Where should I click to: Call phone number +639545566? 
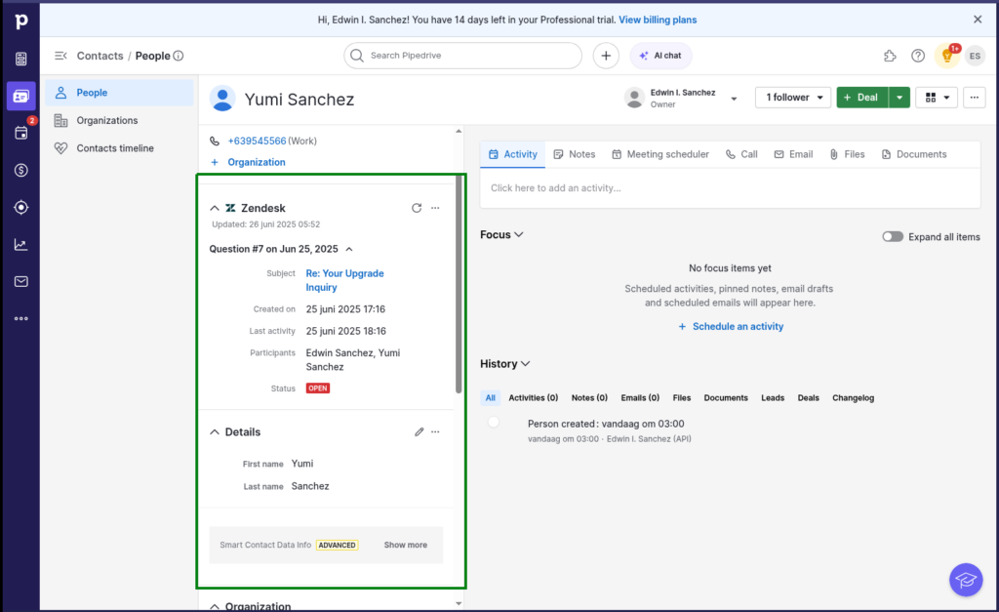(x=257, y=141)
